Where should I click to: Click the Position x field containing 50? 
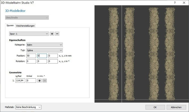(x=31, y=56)
